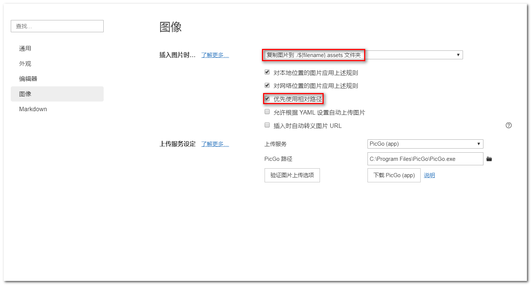Screen dimensions: 531x285
Task: Toggle apply rules to network images checkbox
Action: (267, 85)
